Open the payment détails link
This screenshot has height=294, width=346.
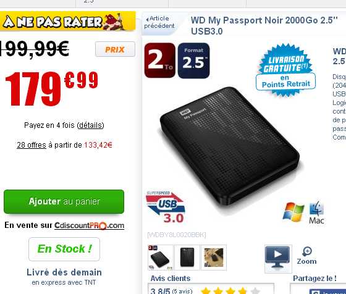point(90,125)
